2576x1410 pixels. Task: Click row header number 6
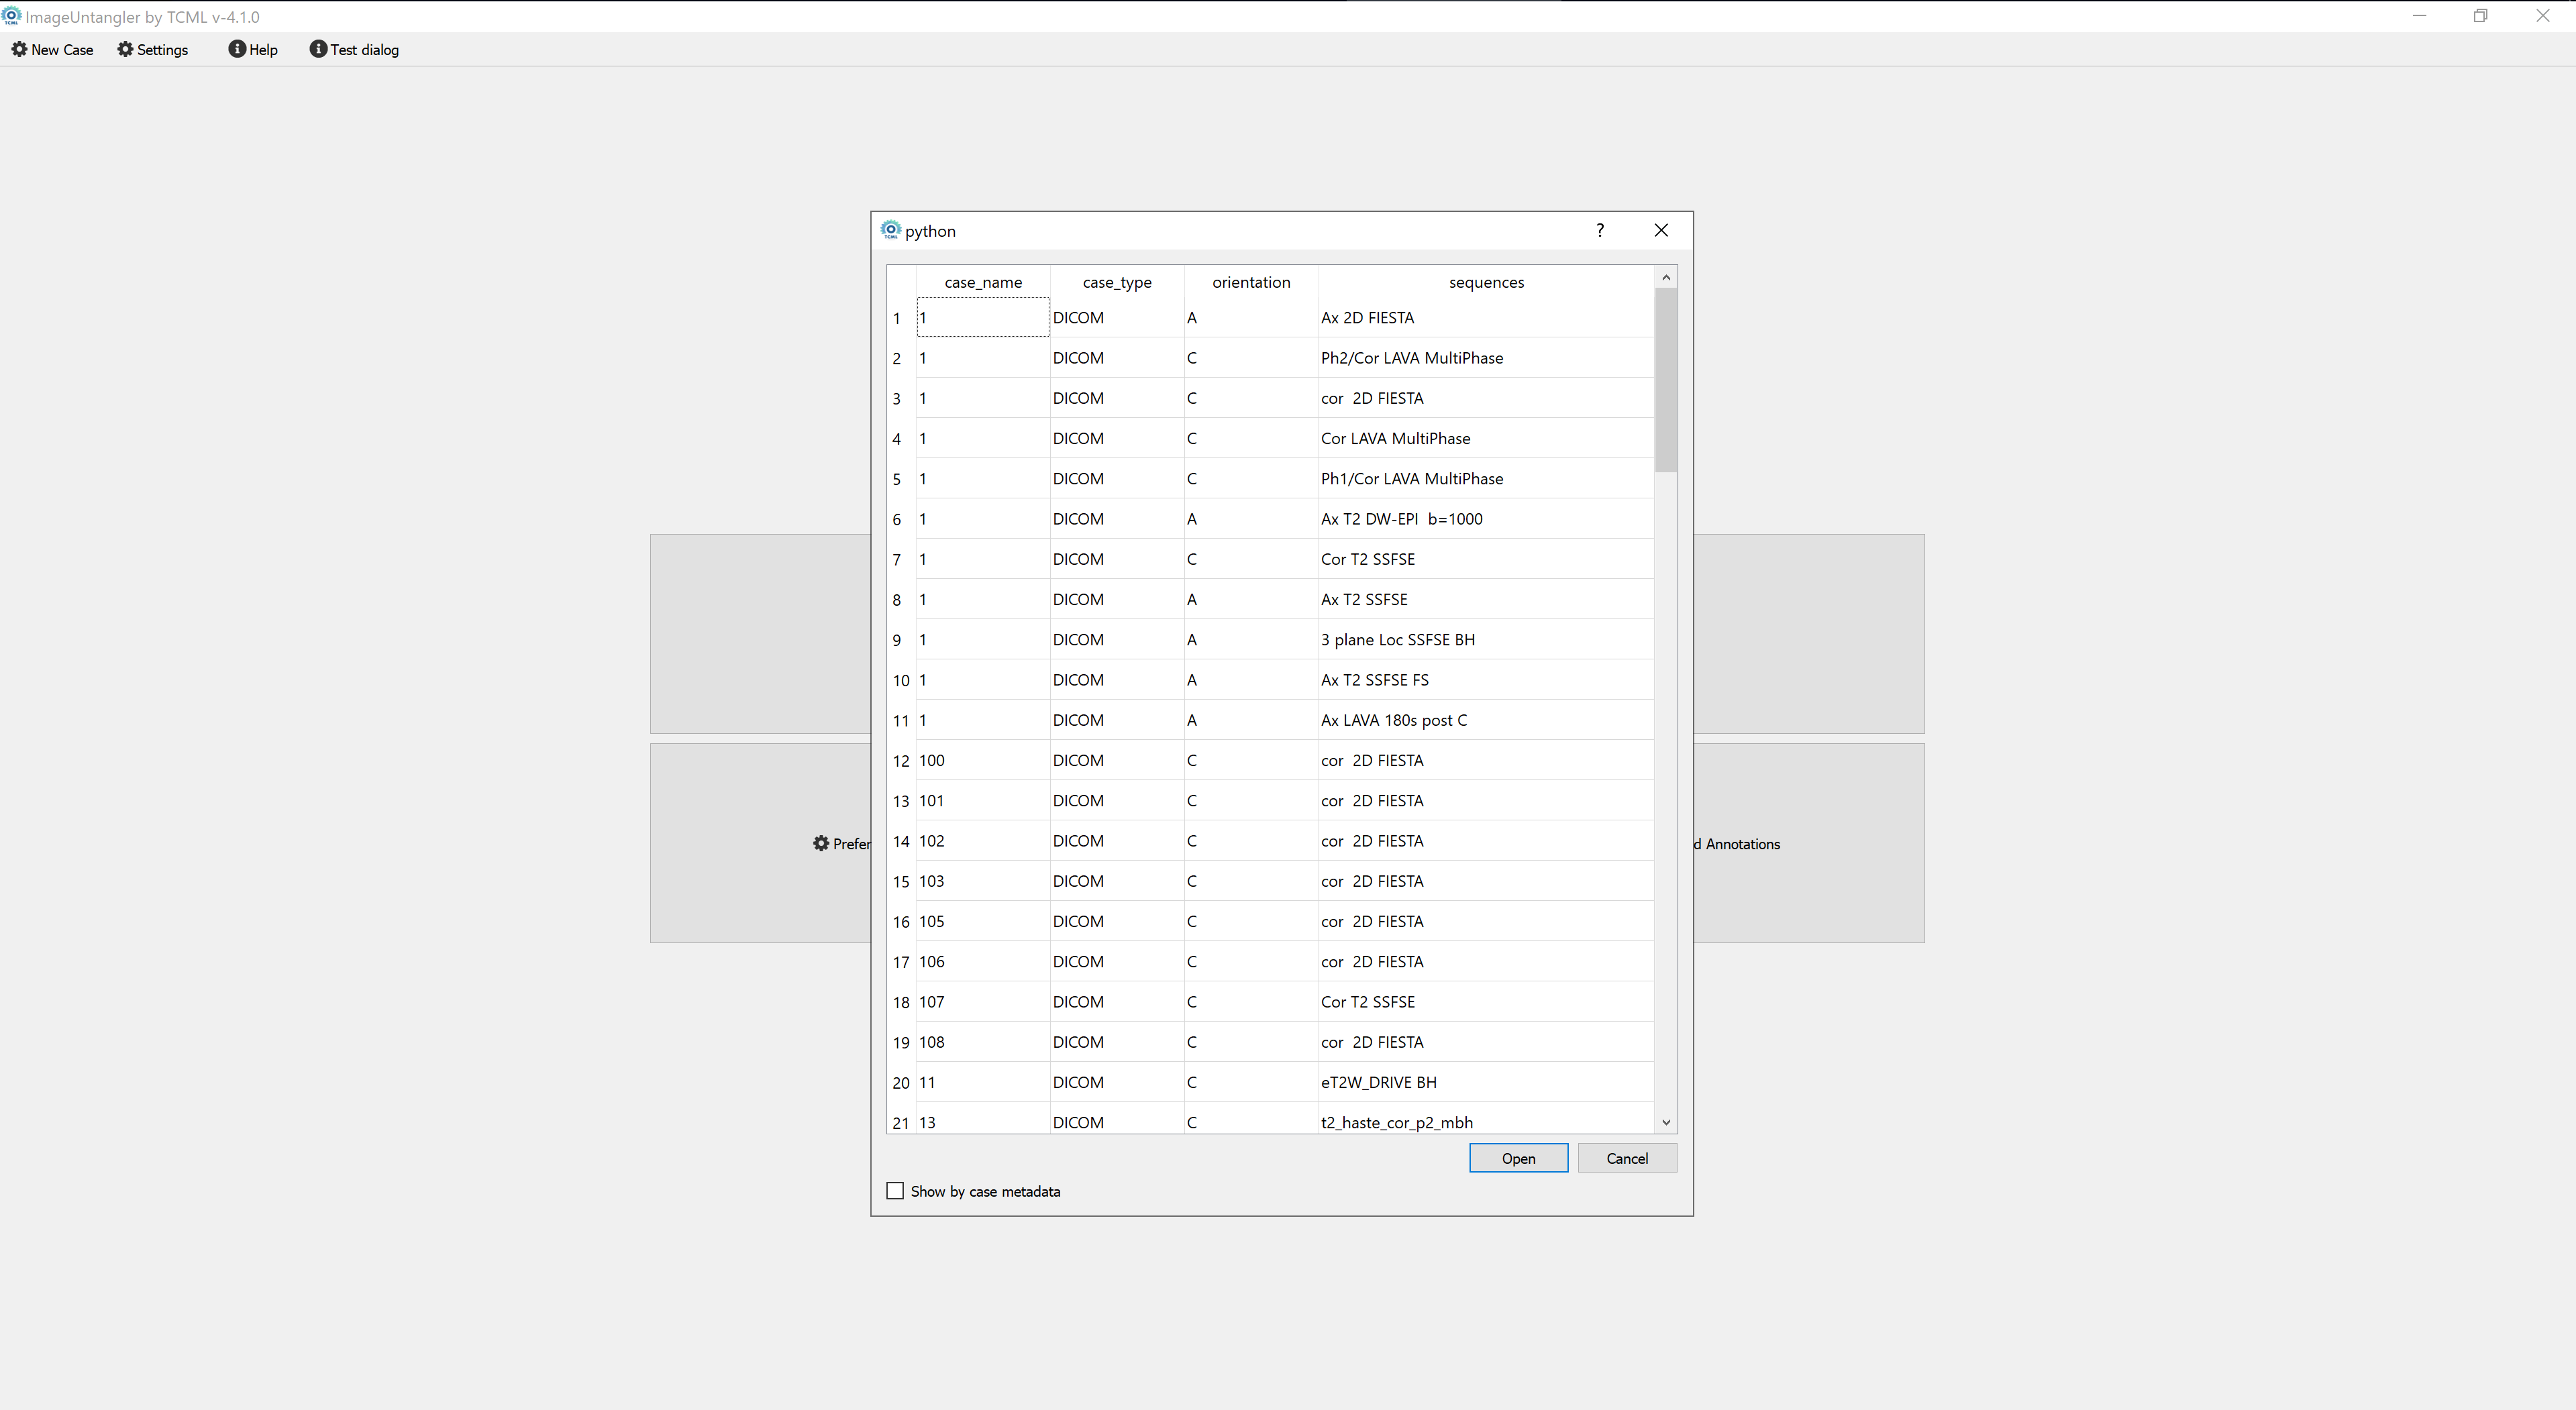click(901, 519)
